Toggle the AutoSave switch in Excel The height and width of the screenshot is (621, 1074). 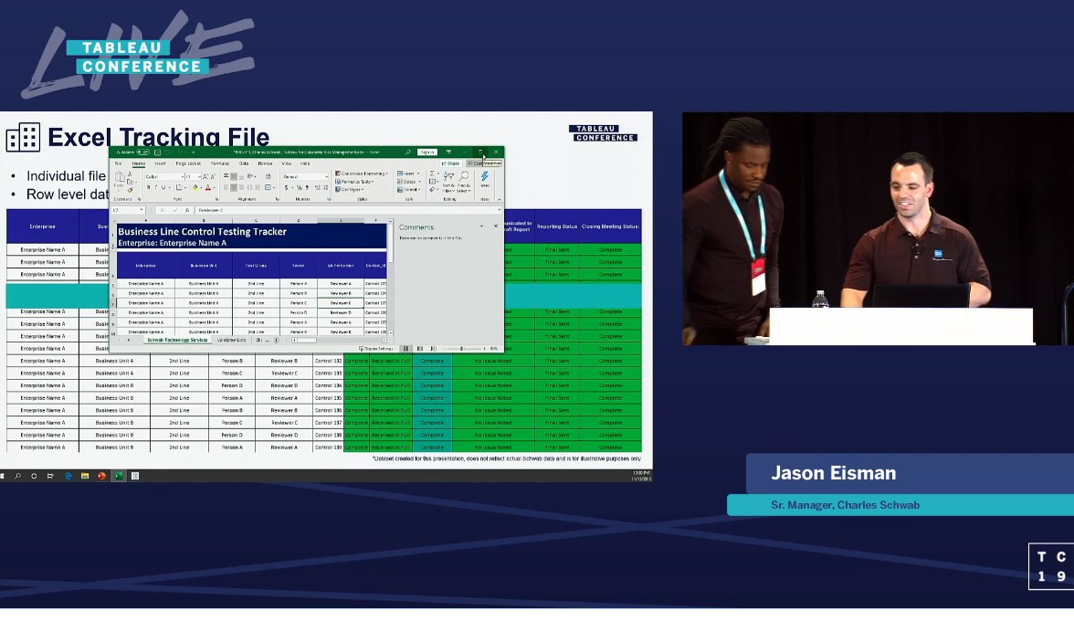[143, 152]
